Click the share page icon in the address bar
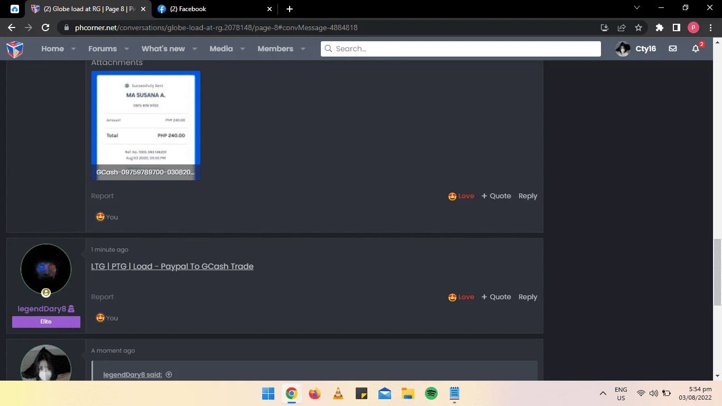722x406 pixels. point(622,27)
